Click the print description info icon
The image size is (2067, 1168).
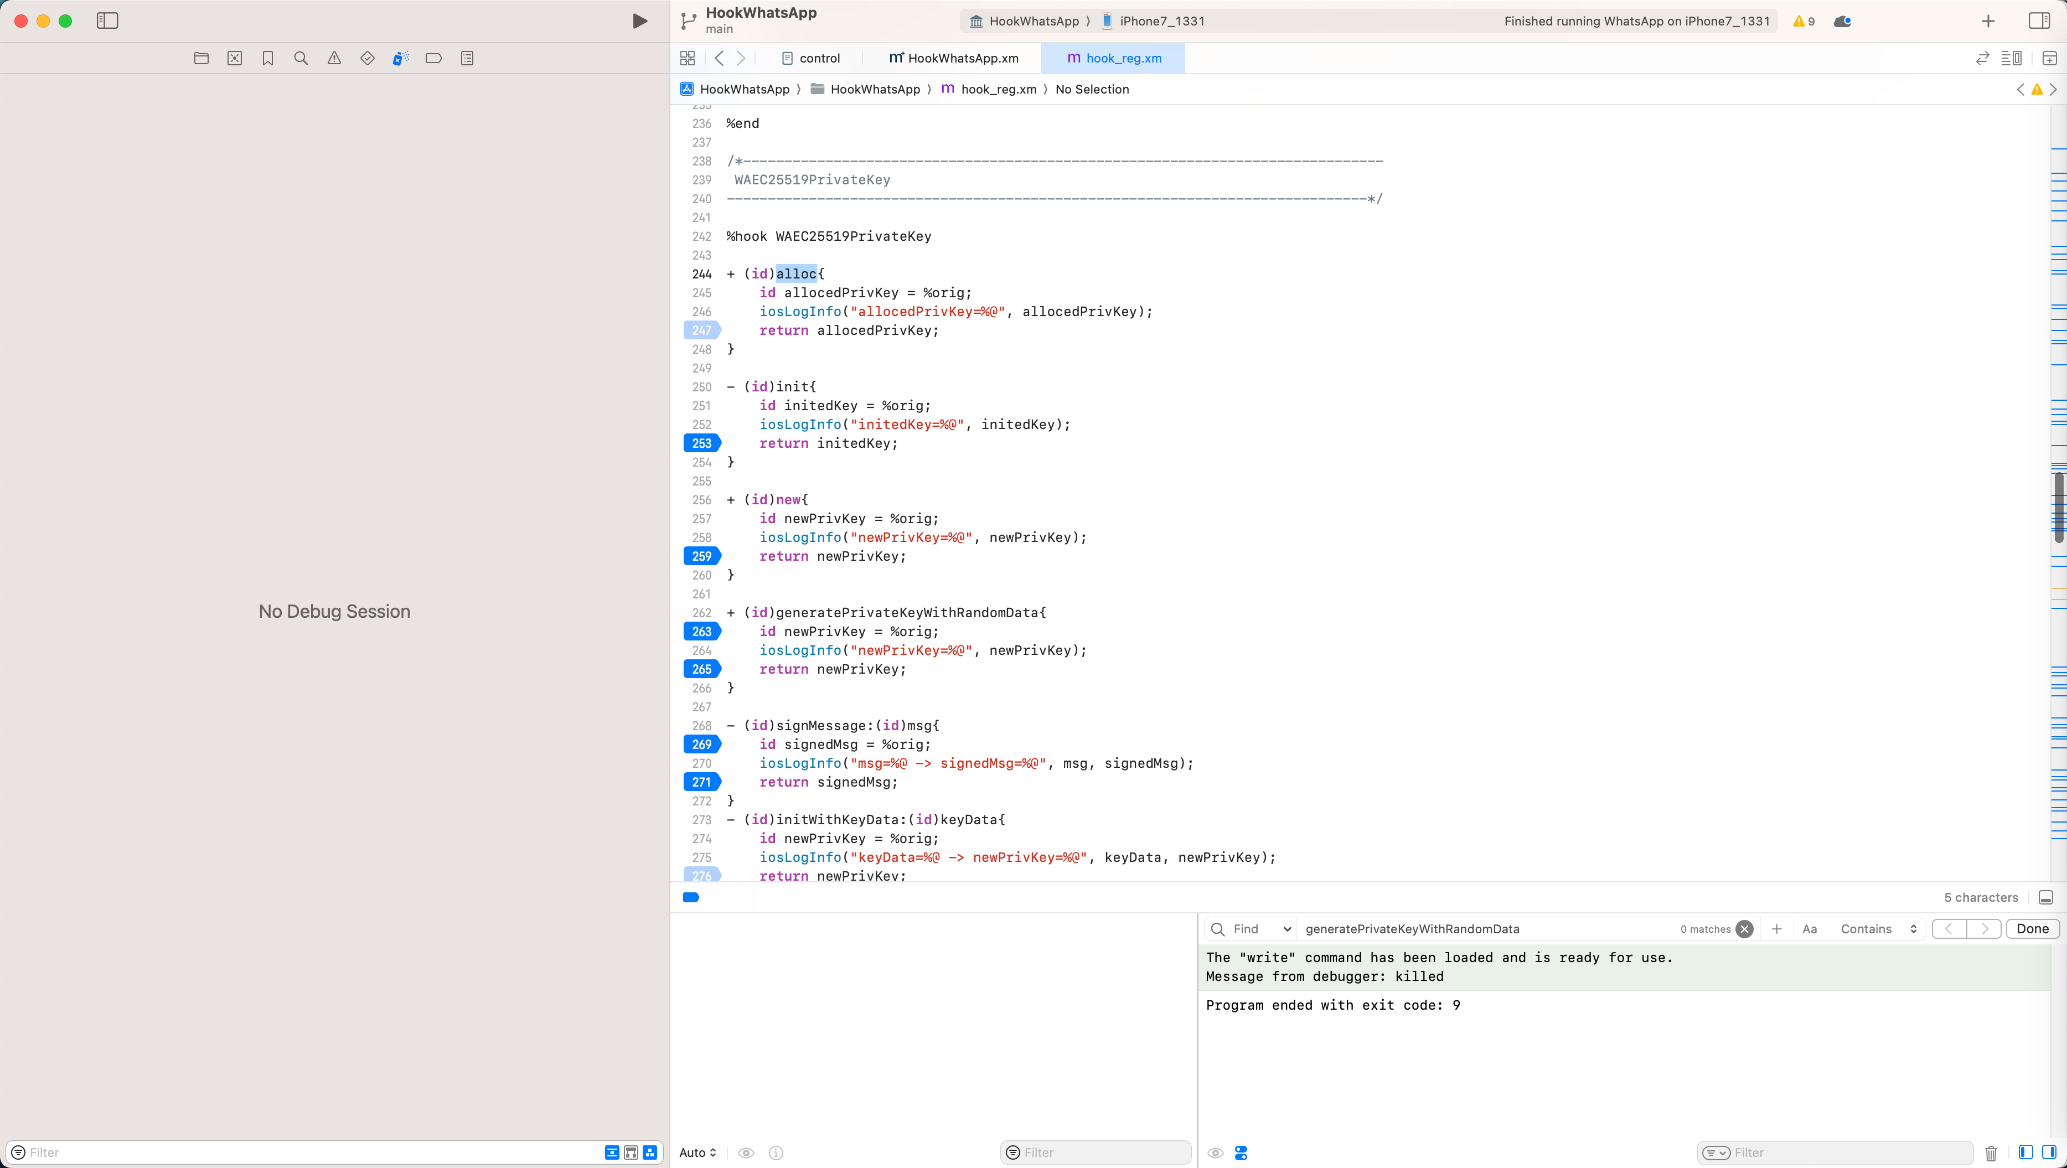tap(776, 1153)
